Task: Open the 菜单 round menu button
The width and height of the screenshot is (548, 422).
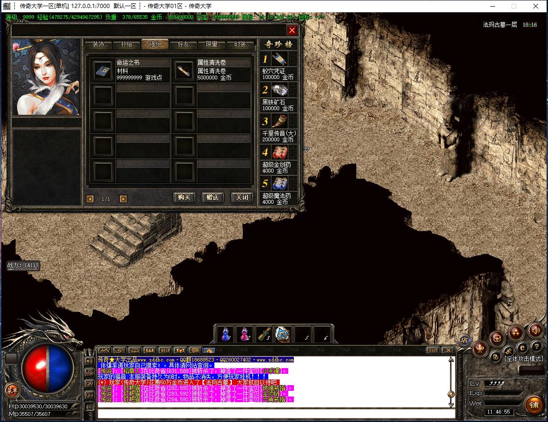Action: (12, 391)
